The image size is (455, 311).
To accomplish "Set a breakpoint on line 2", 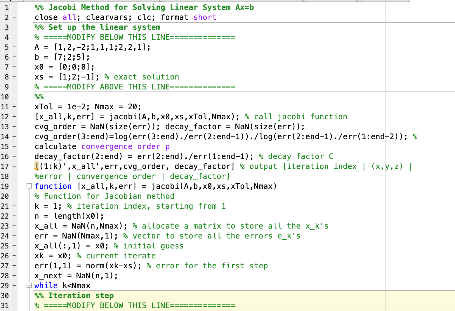I will pyautogui.click(x=13, y=17).
